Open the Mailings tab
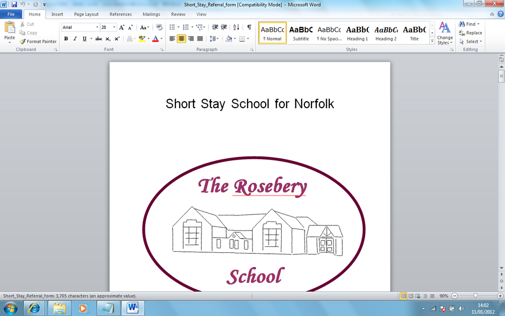This screenshot has height=316, width=505. pyautogui.click(x=151, y=14)
